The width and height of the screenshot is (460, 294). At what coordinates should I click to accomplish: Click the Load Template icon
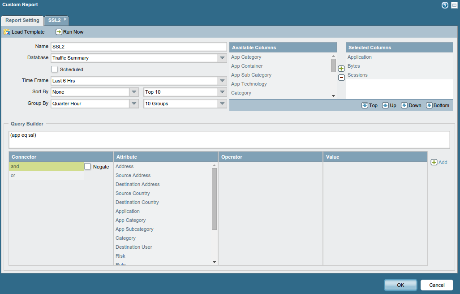7,32
